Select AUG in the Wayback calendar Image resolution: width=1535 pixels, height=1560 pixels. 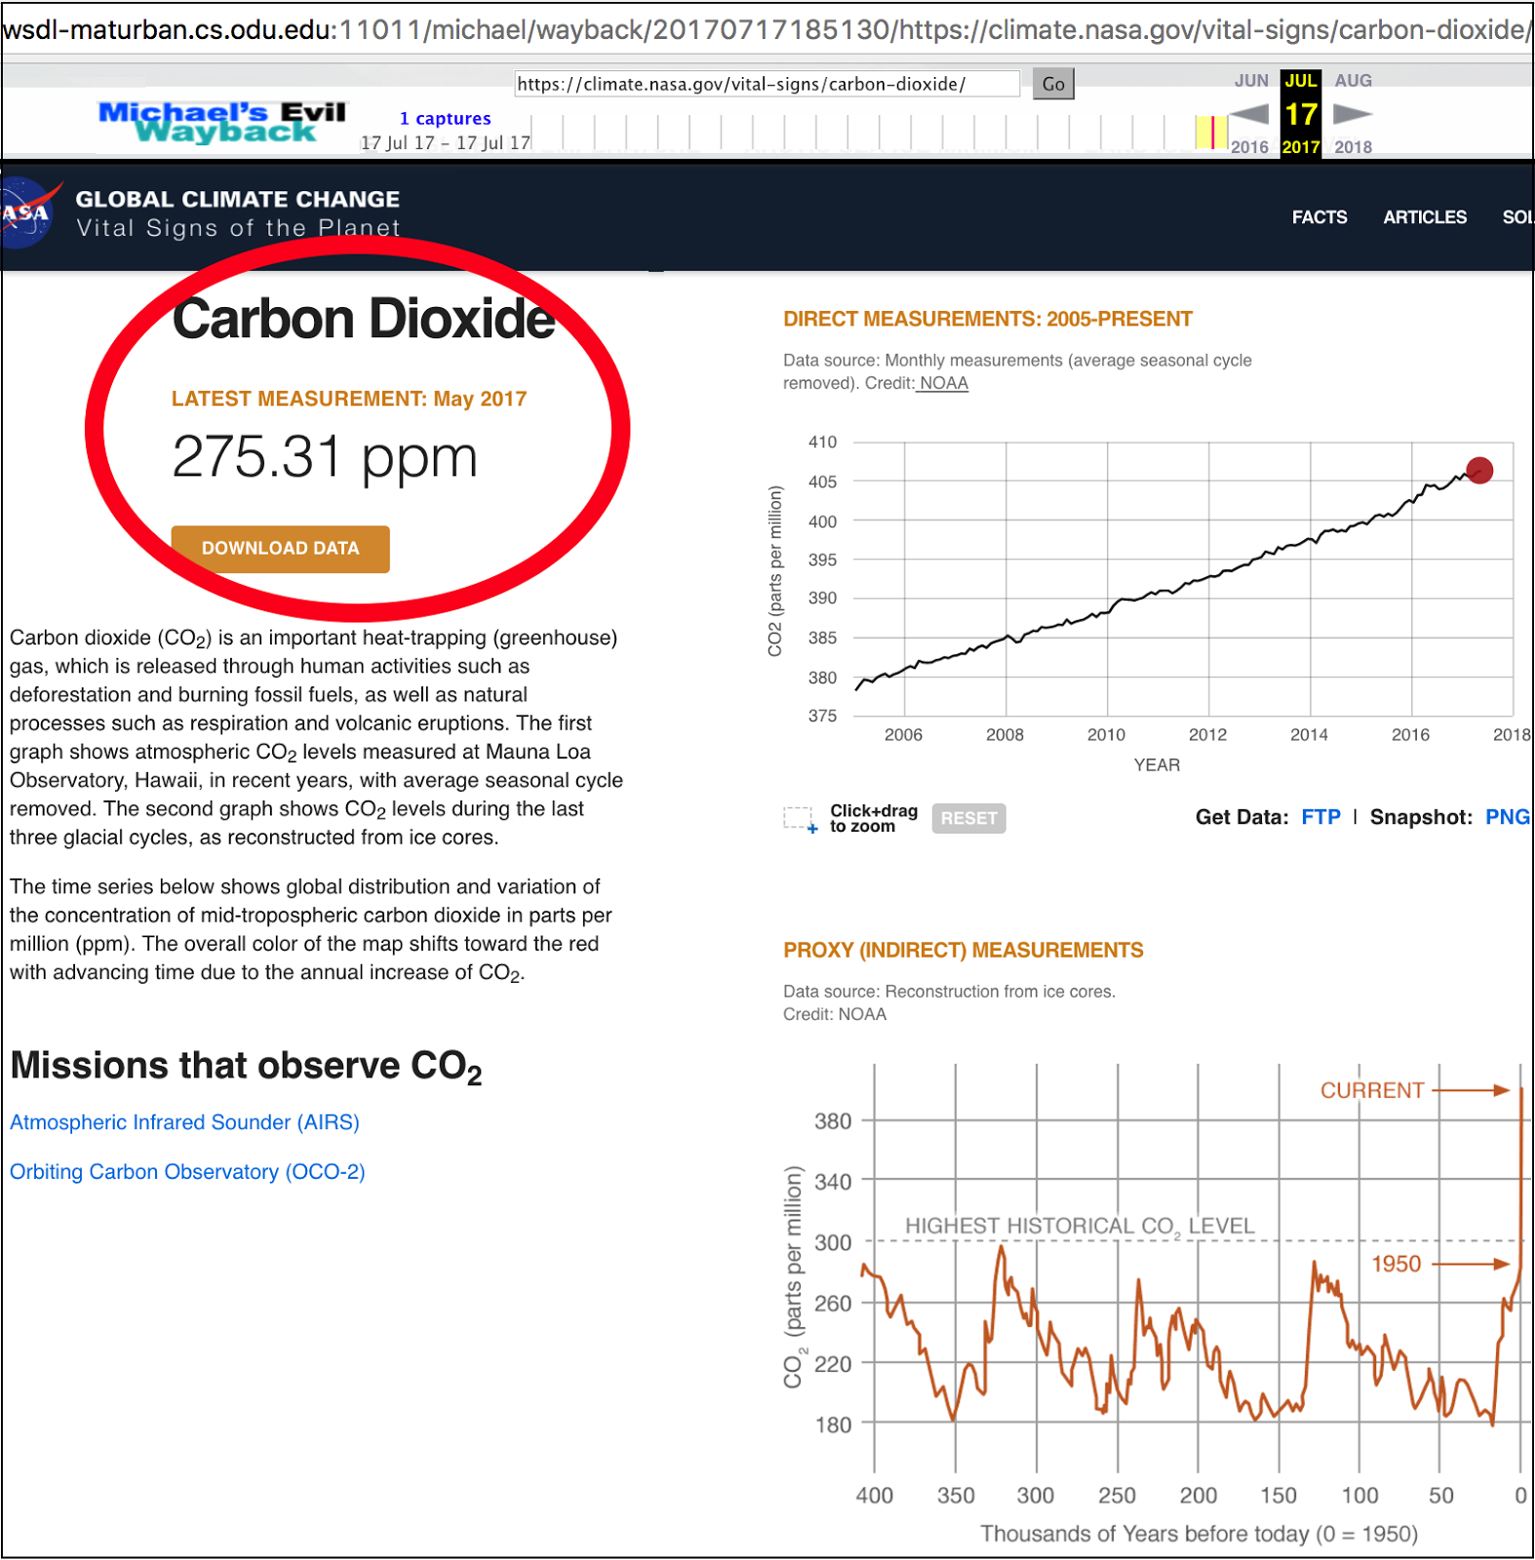tap(1354, 81)
